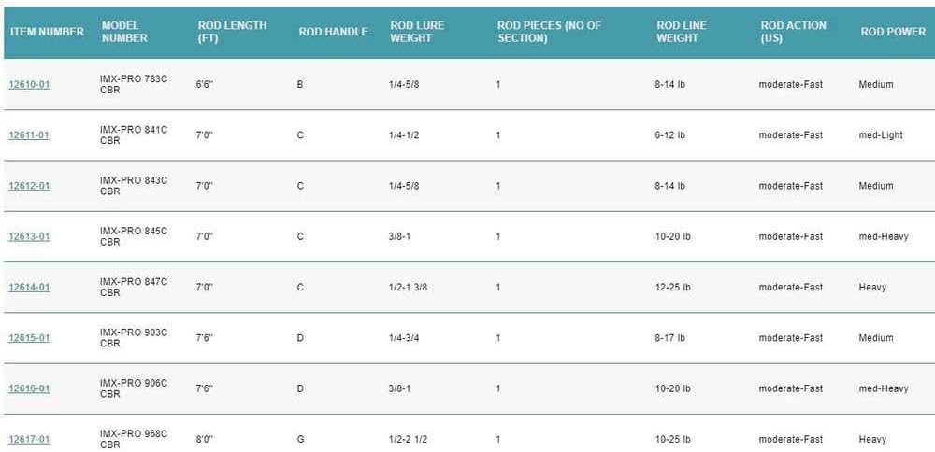This screenshot has height=452, width=935.
Task: Select the Rod Power column header
Action: pos(893,32)
